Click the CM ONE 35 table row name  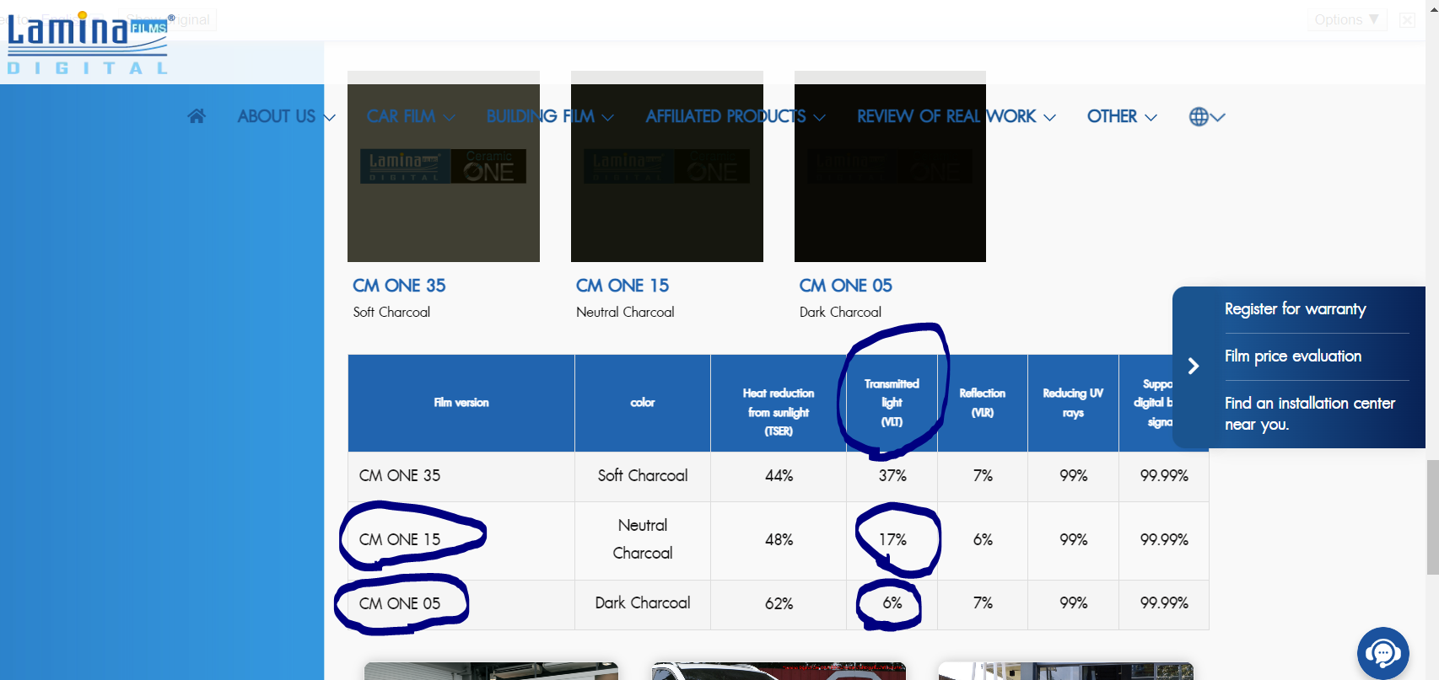pos(400,476)
